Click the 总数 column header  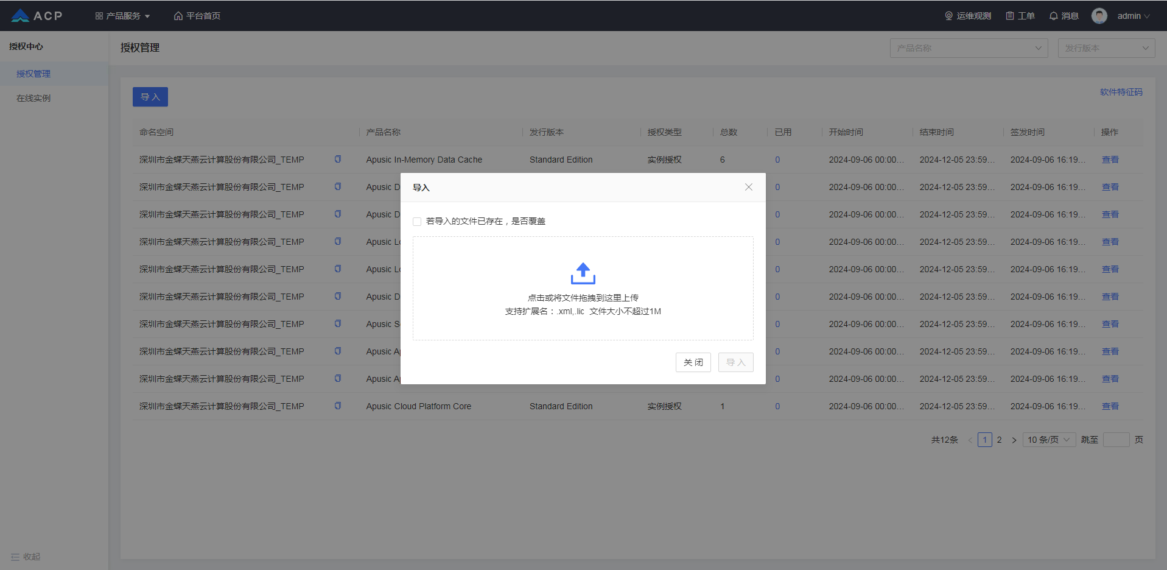[x=729, y=132]
